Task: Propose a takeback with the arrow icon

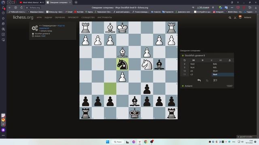Action: [199, 81]
